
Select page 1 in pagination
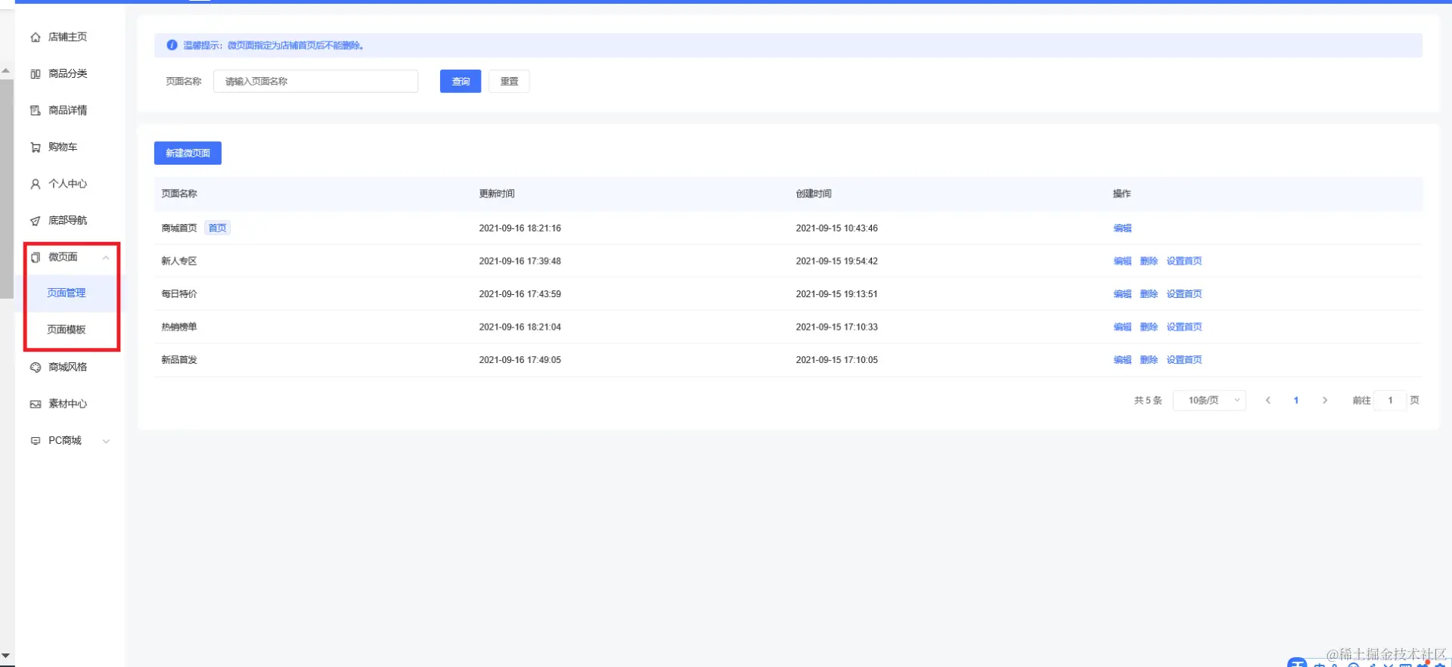click(x=1296, y=401)
